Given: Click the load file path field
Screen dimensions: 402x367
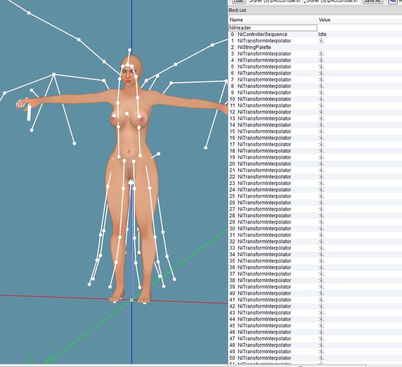Looking at the screenshot, I should pyautogui.click(x=274, y=2).
